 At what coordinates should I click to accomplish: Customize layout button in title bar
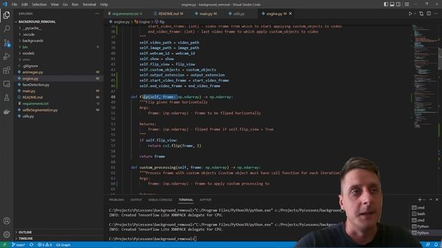[407, 4]
